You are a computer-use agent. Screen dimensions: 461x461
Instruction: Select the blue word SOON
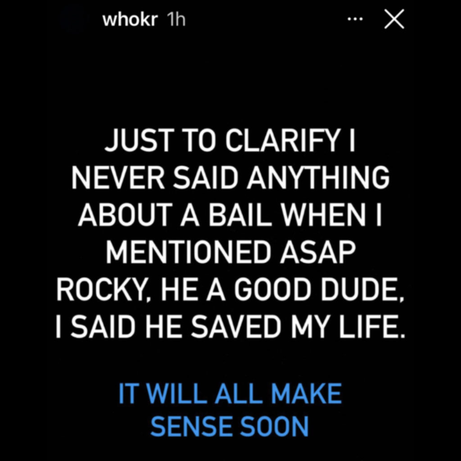pos(275,425)
